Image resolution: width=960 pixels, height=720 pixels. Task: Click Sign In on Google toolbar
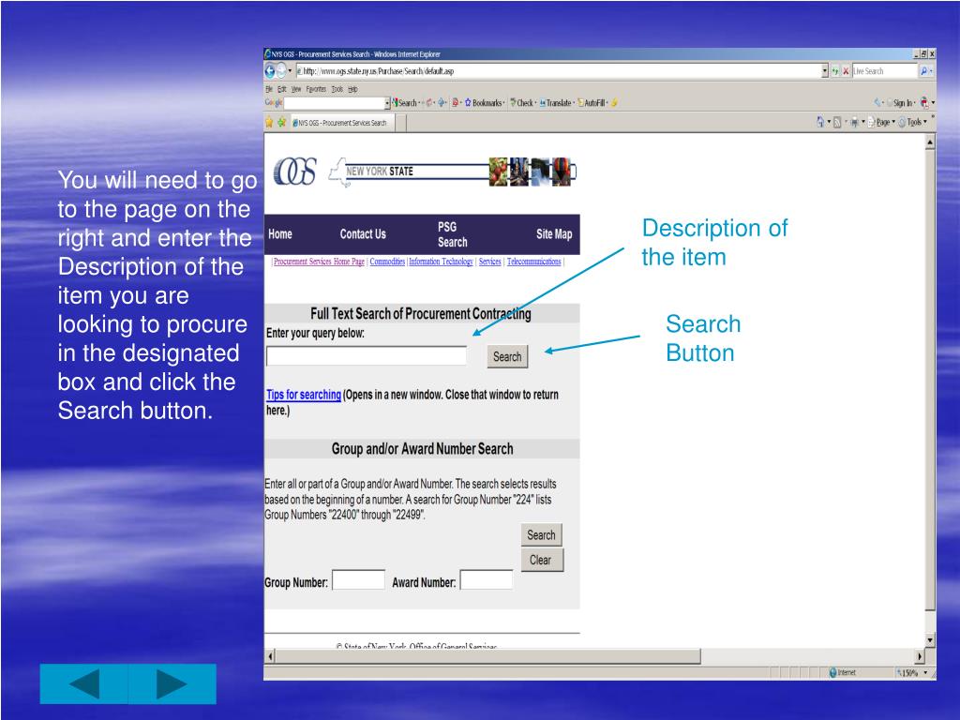[901, 103]
